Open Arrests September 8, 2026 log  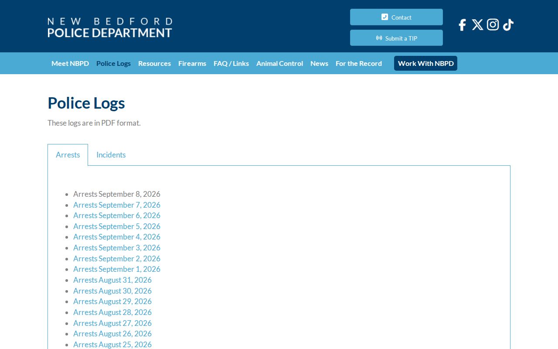click(117, 194)
